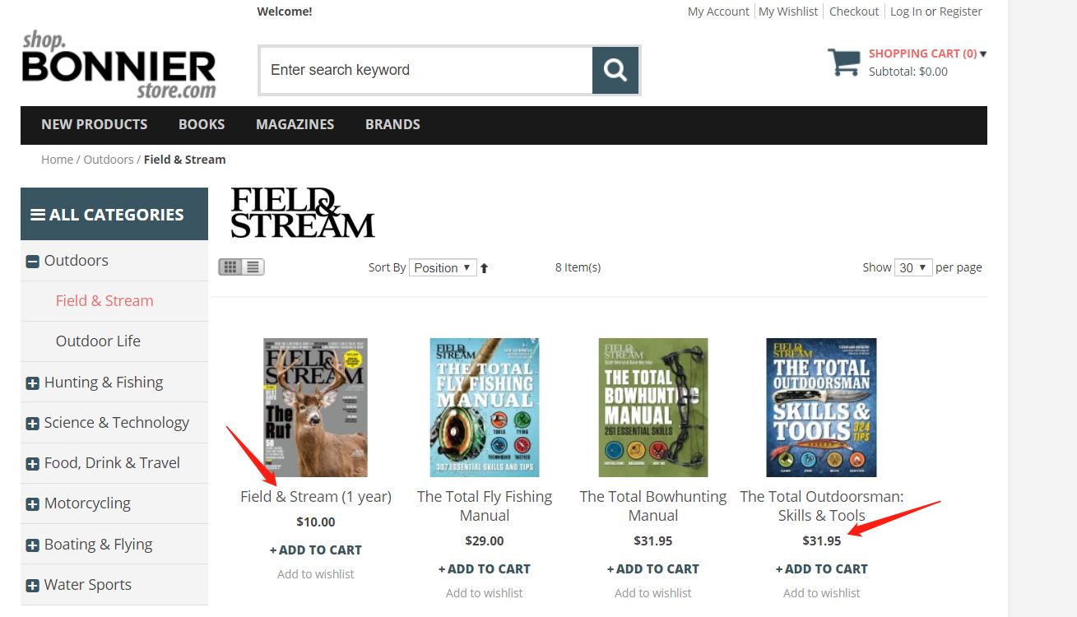Switch to grid view icon

[x=230, y=267]
